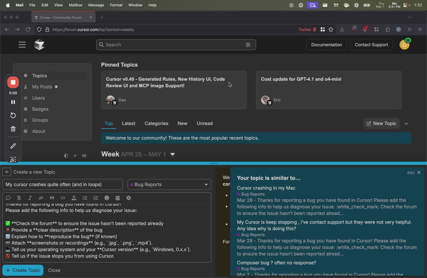This screenshot has height=278, width=427.
Task: Go back in the browser history
Action: coord(7,29)
